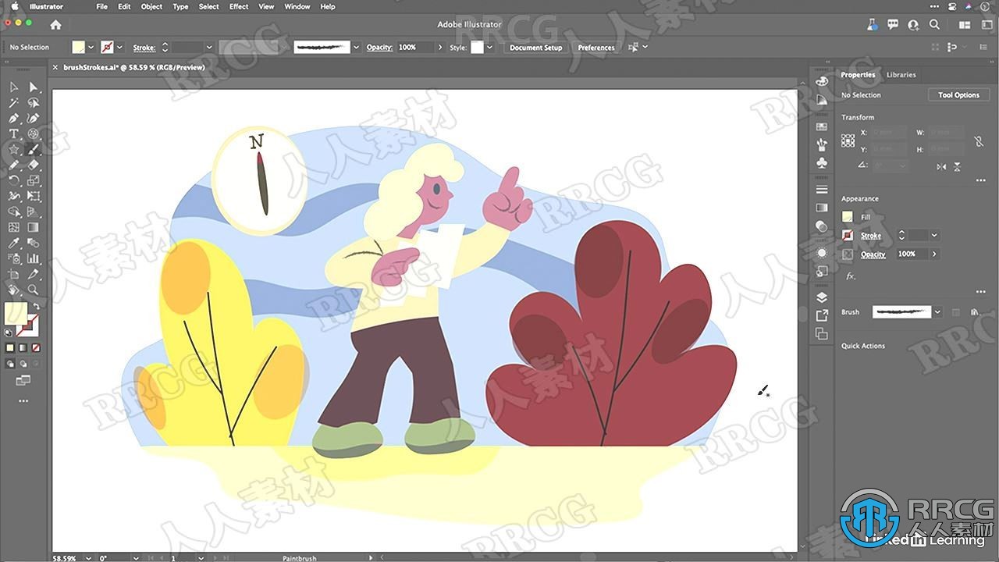Toggle flip vertically in Transform

[x=957, y=166]
